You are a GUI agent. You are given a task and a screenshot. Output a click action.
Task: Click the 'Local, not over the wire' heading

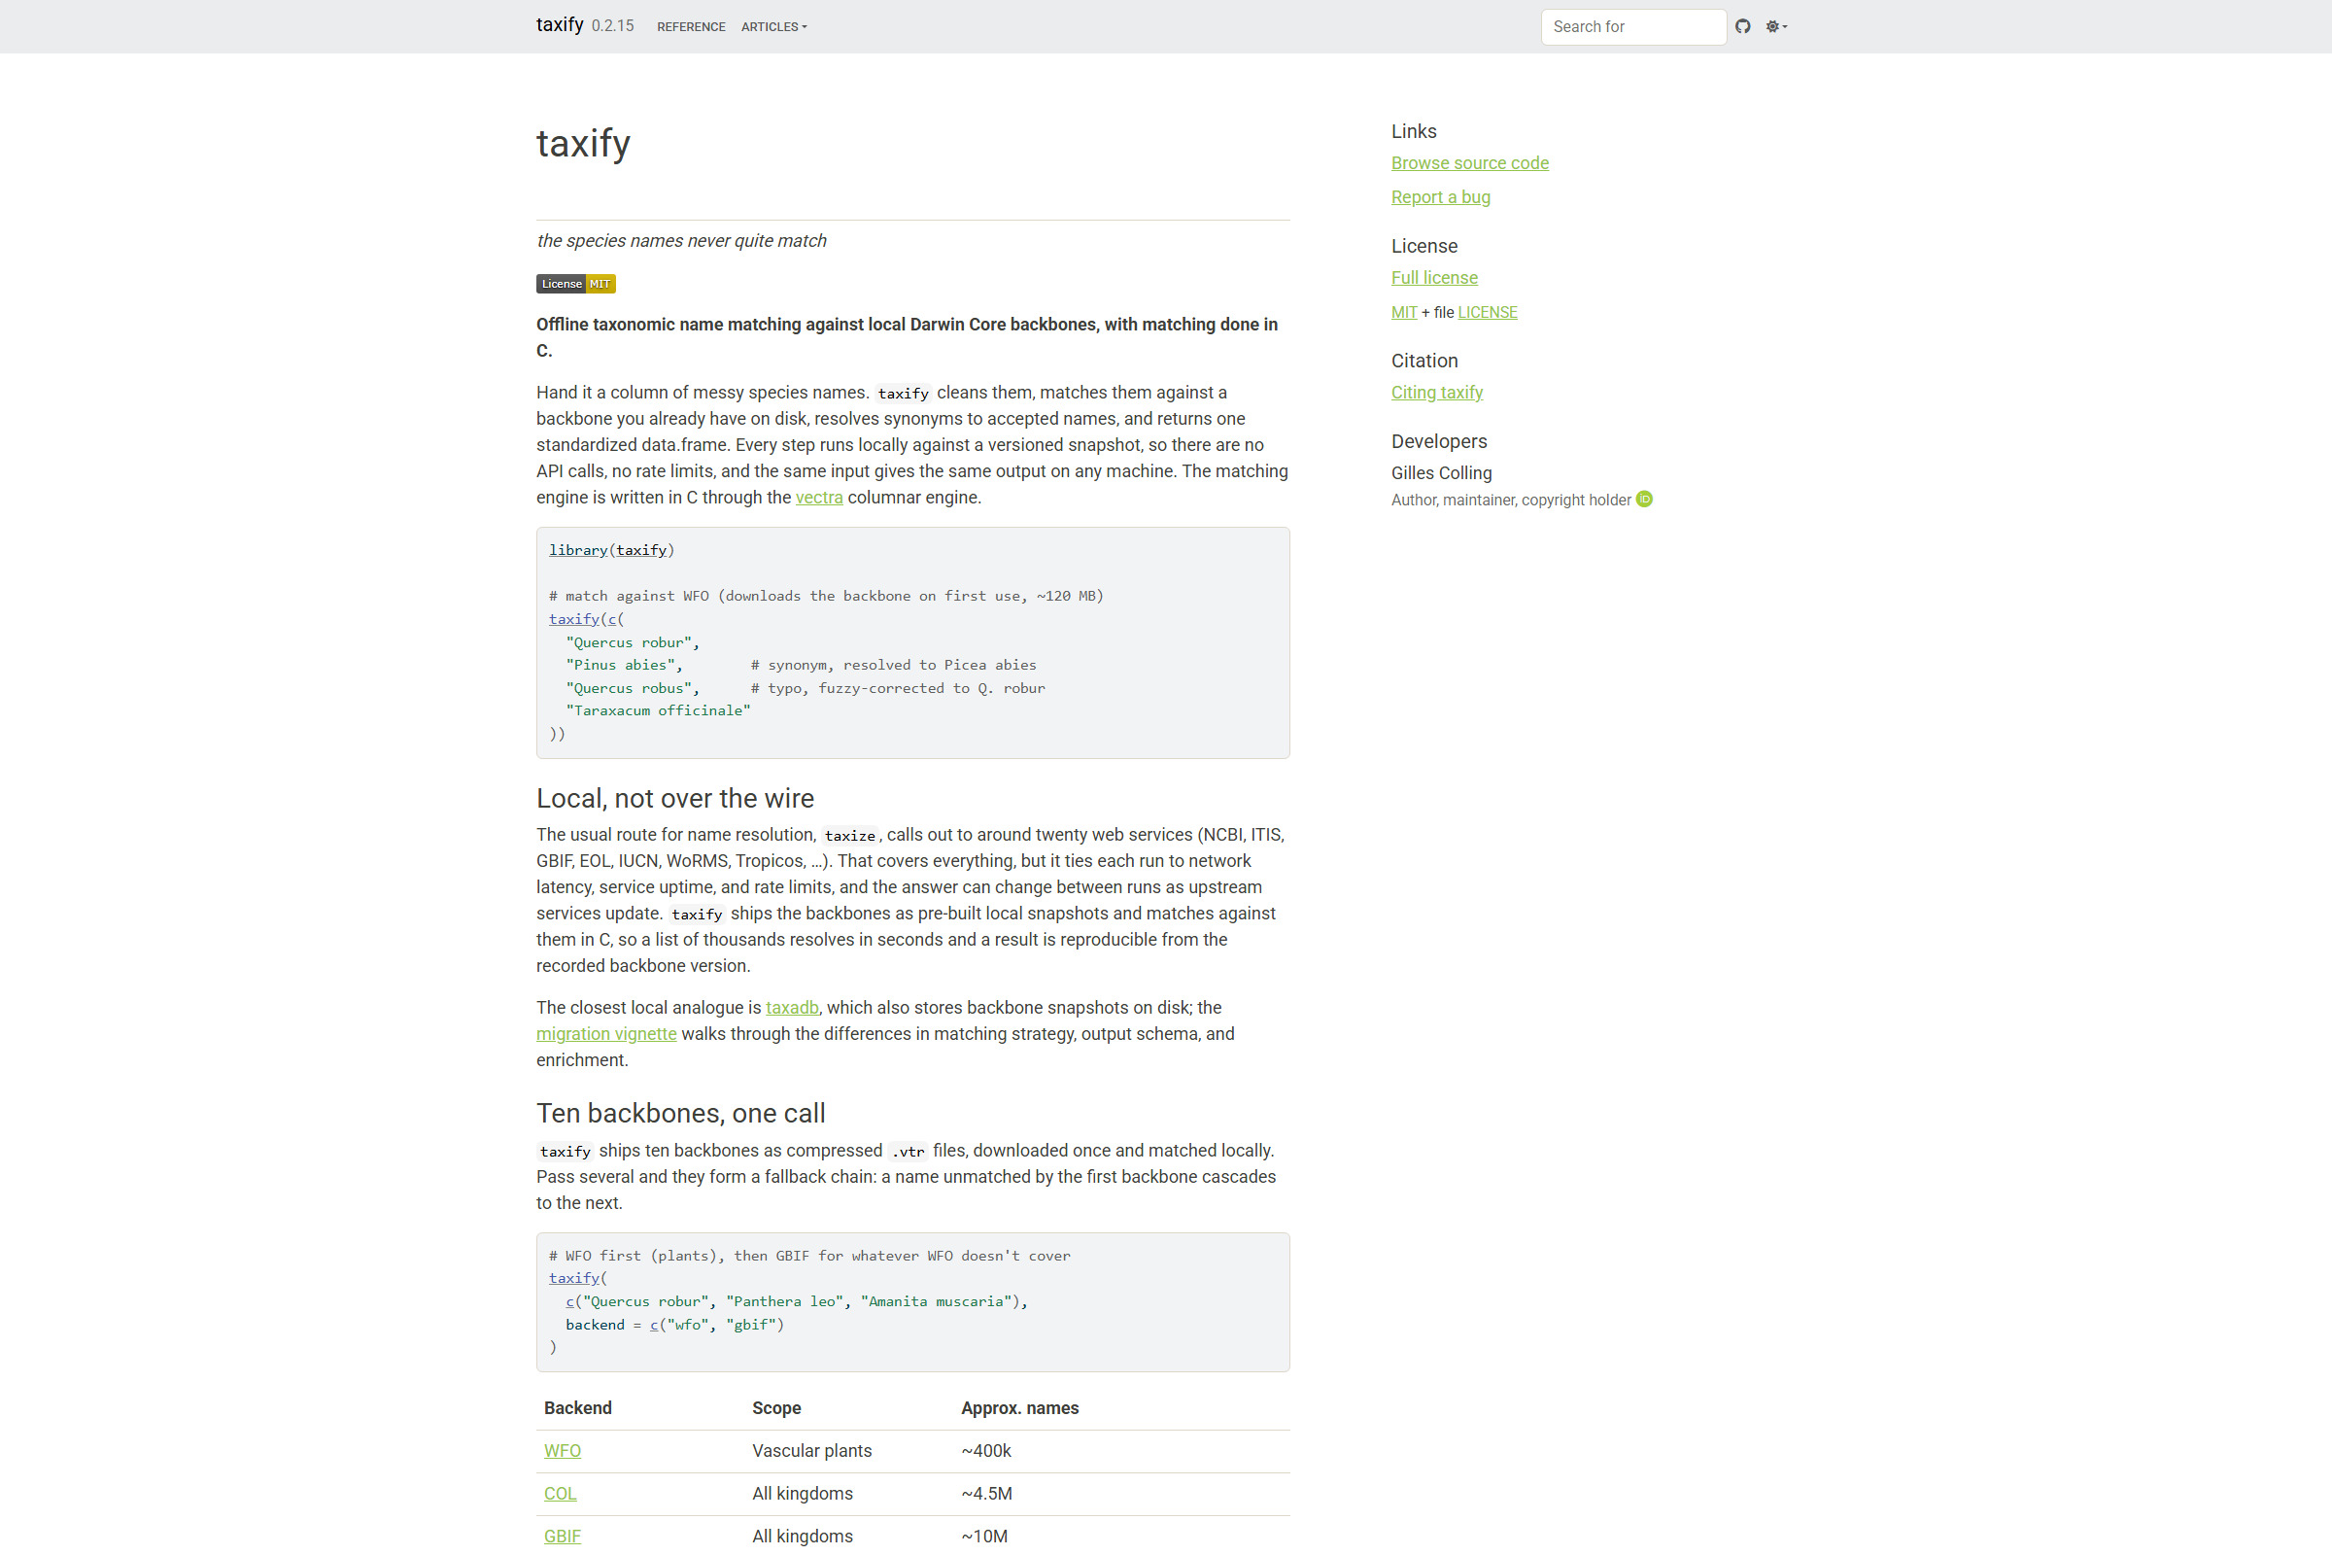[x=675, y=798]
